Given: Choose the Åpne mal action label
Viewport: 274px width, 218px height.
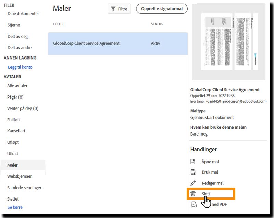Looking at the screenshot, I should (210, 162).
